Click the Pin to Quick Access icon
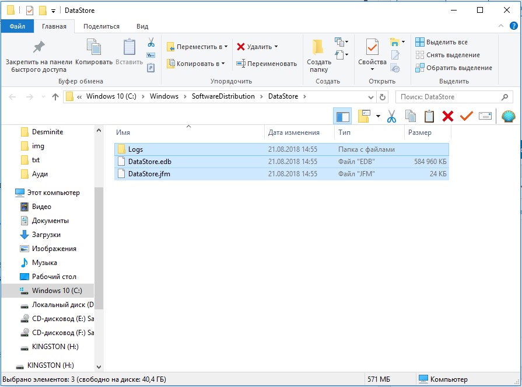This screenshot has width=522, height=387. point(38,47)
